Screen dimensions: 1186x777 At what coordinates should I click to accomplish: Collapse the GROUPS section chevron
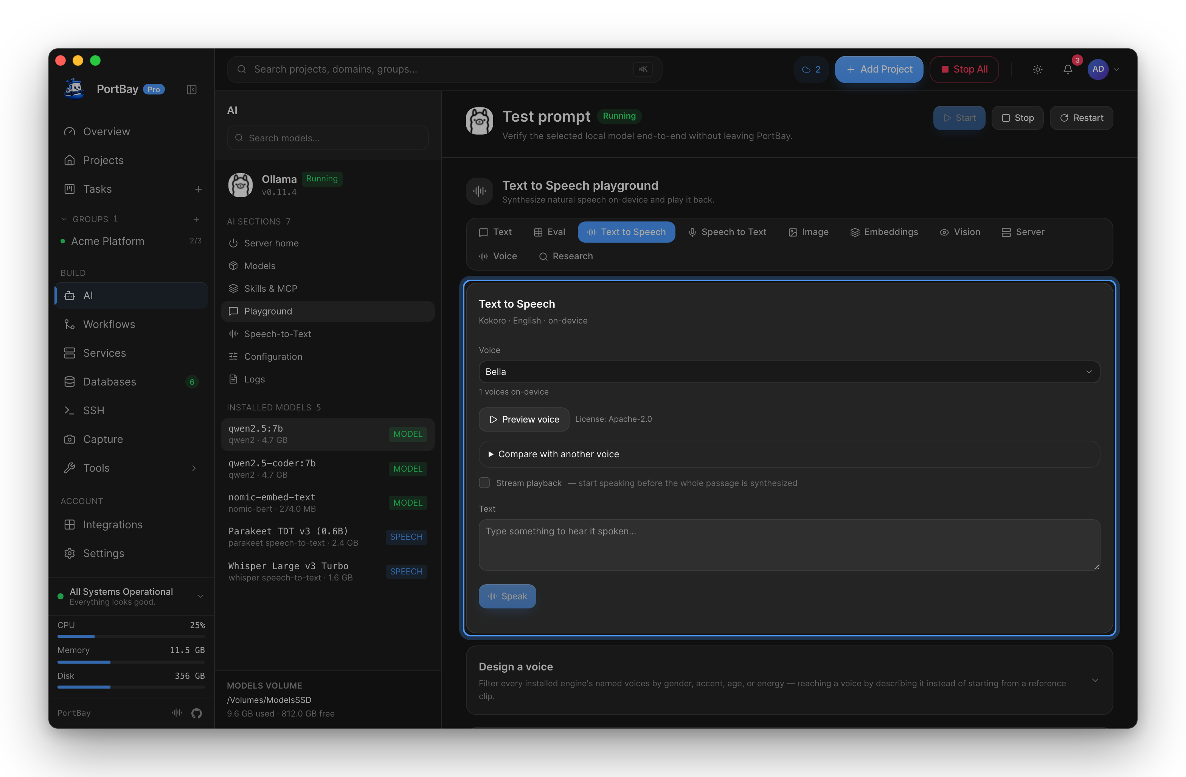64,219
